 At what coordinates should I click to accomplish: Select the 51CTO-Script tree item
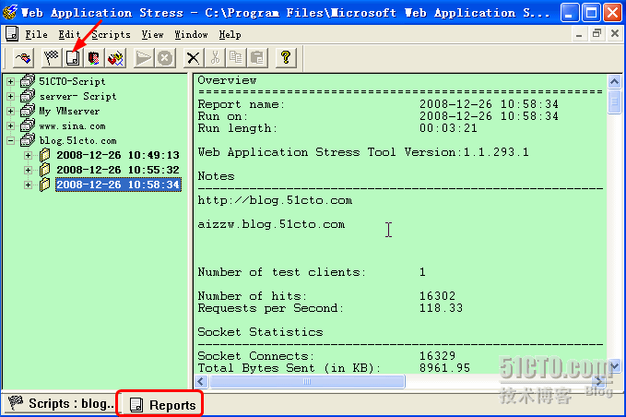pos(72,81)
